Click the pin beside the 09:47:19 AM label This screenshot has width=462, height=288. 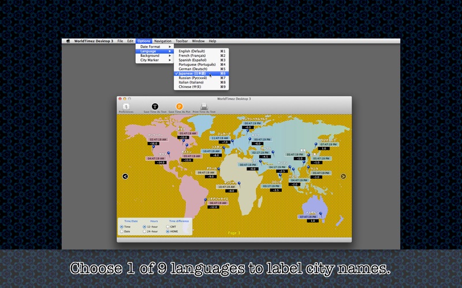(219, 169)
